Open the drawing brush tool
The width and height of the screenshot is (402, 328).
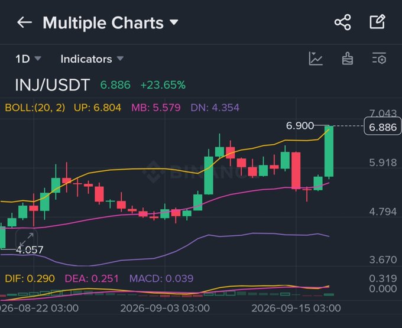348,59
